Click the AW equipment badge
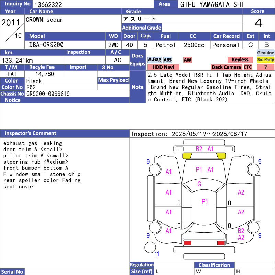 (187, 60)
